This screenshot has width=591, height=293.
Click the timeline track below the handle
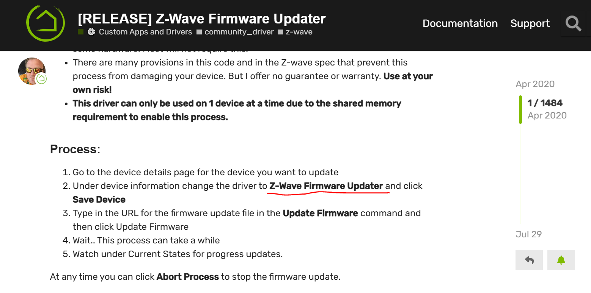520,173
